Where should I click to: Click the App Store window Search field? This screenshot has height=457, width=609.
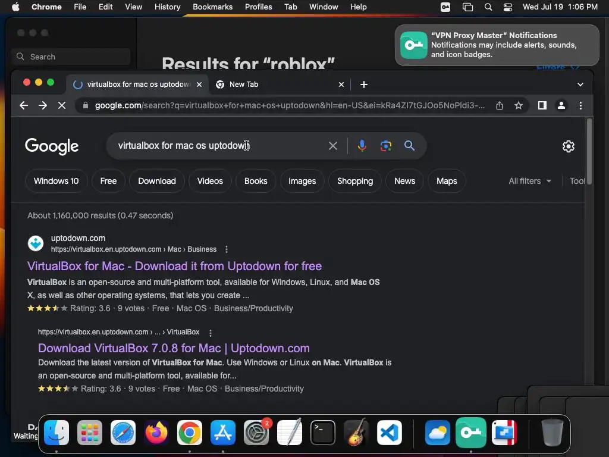click(71, 57)
